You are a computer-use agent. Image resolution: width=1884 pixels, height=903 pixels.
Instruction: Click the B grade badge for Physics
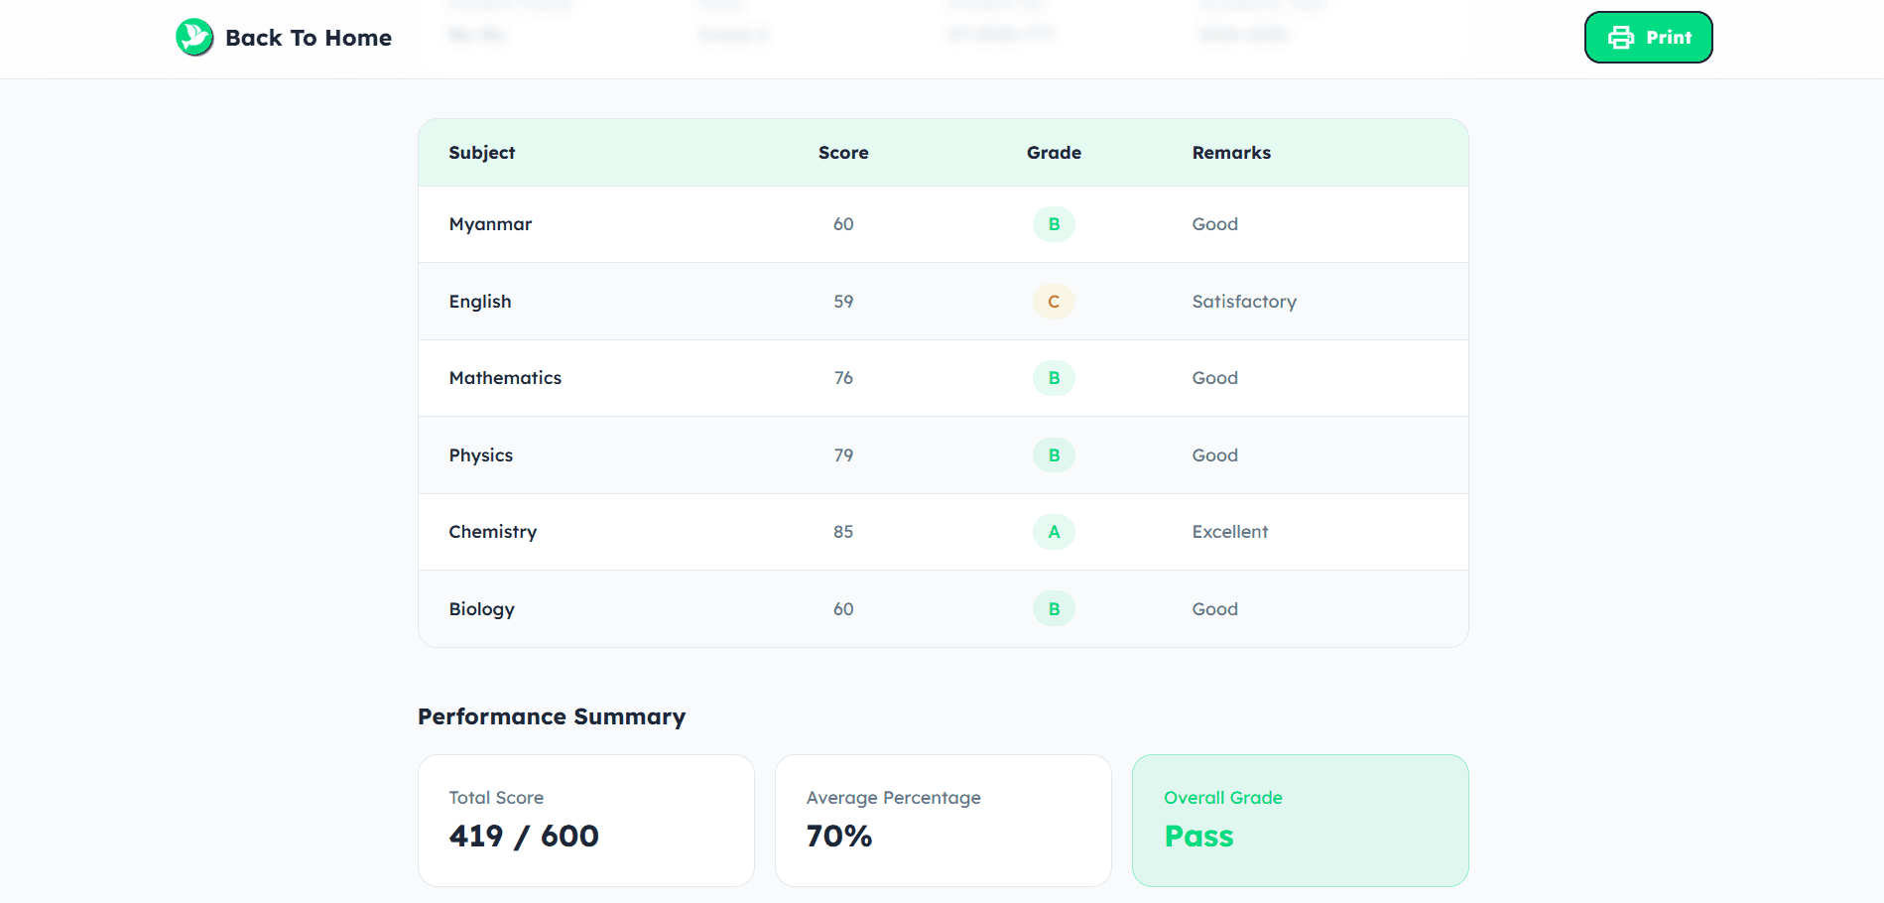coord(1054,454)
